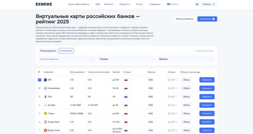Sort by Отзывы column header
Screen dimensions: 253x134
[x=171, y=72]
